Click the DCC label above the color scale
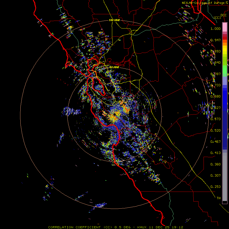This screenshot has width=229, height=229. click(x=223, y=15)
